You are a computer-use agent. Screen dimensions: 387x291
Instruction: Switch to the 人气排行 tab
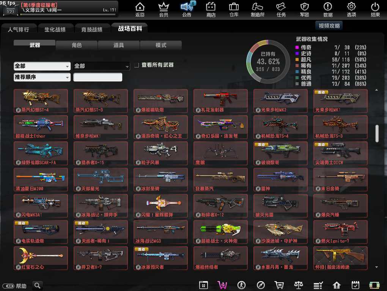coord(19,29)
